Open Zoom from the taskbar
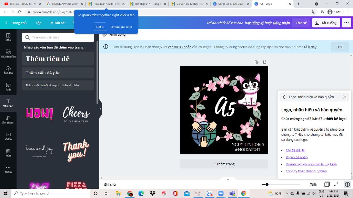353x198 pixels. point(221,193)
